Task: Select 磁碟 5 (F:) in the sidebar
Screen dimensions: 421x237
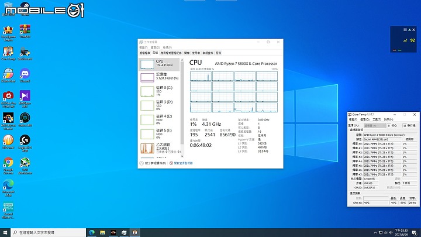Action: (159, 134)
